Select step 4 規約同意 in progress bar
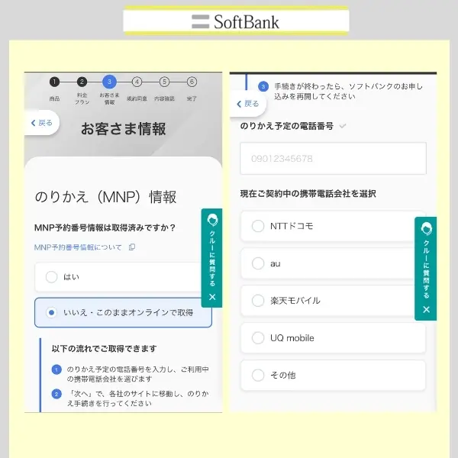 tap(137, 82)
